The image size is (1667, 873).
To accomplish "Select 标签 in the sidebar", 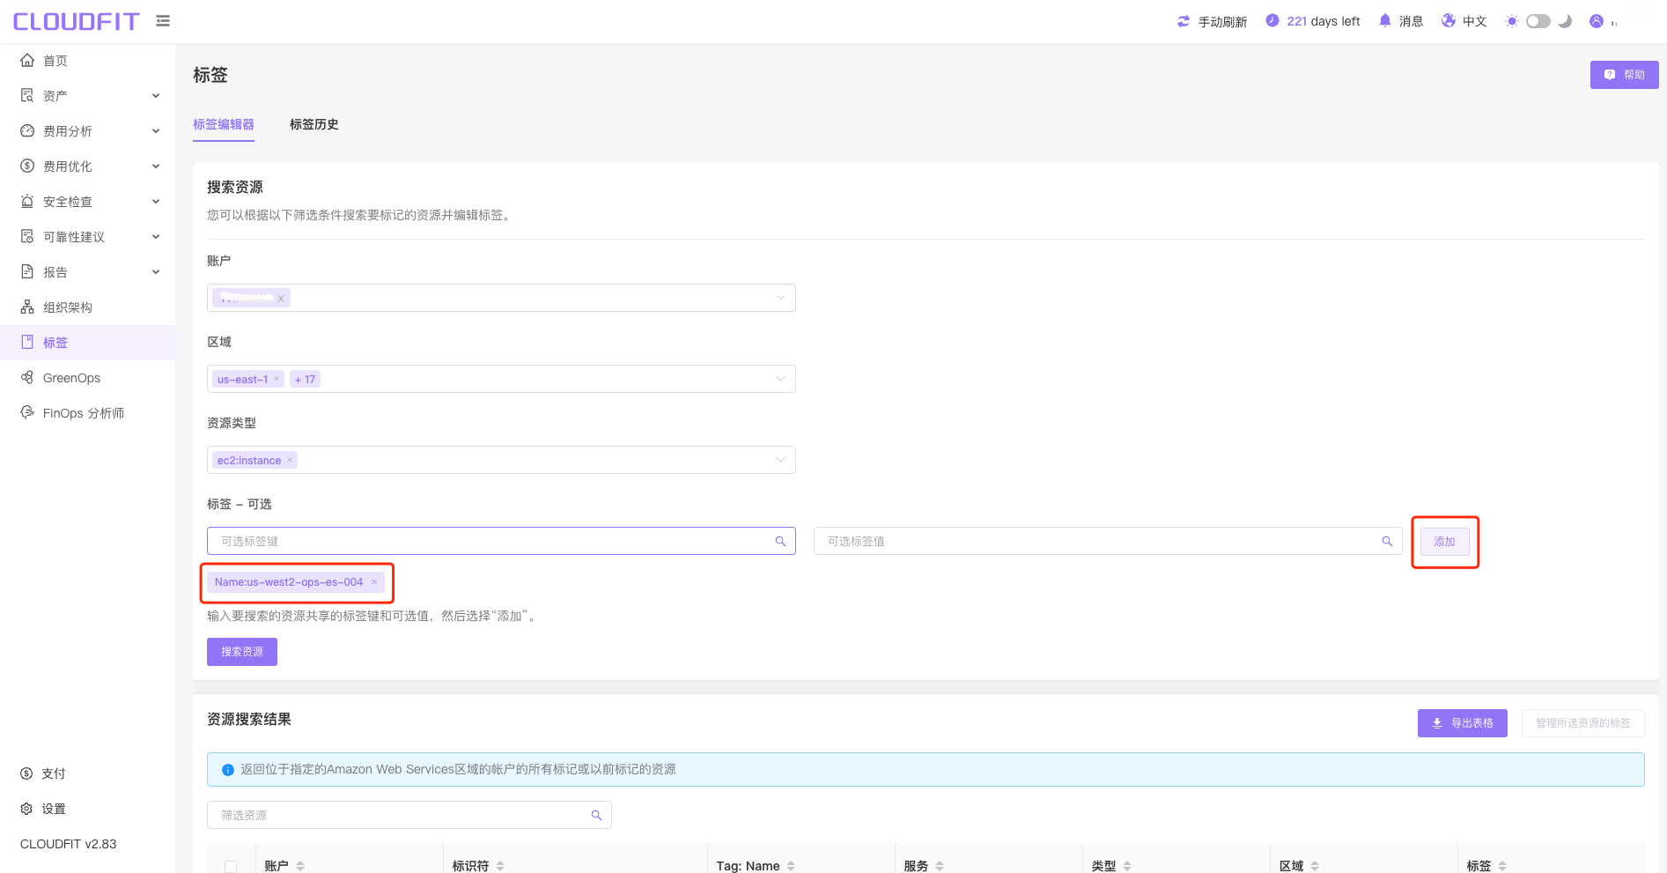I will [88, 342].
